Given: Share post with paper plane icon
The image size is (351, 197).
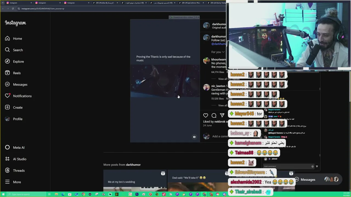Looking at the screenshot, I should (x=222, y=115).
